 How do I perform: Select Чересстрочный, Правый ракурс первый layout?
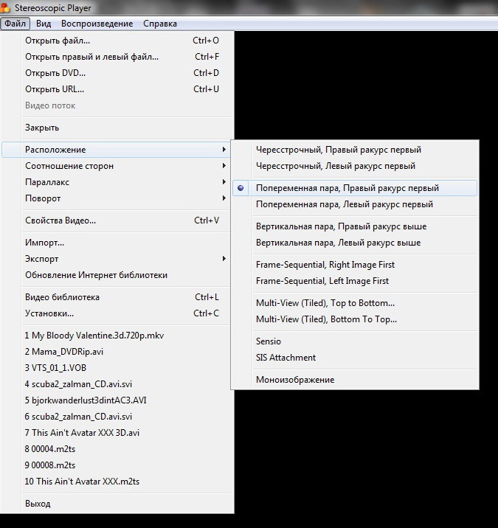click(355, 150)
